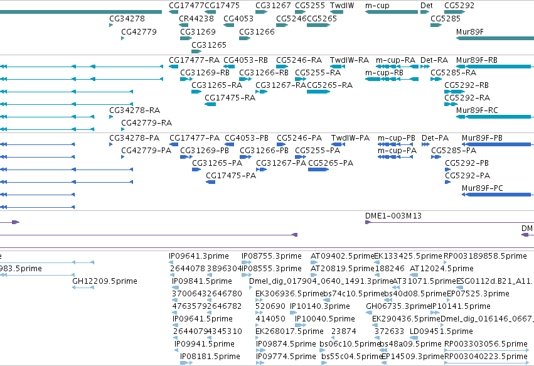Select the CG17477 gene label
Screen dimensions: 534x366
pyautogui.click(x=186, y=6)
